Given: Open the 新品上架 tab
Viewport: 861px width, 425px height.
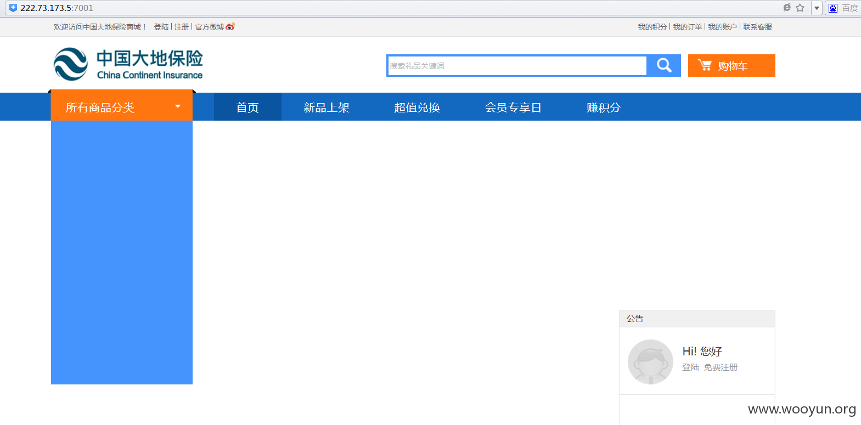Looking at the screenshot, I should click(327, 107).
